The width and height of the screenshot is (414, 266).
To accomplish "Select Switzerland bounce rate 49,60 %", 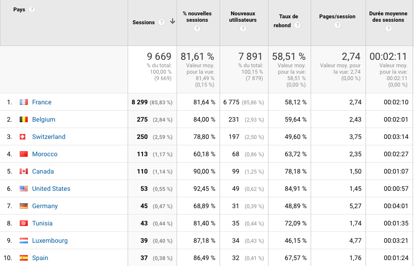I will point(296,136).
